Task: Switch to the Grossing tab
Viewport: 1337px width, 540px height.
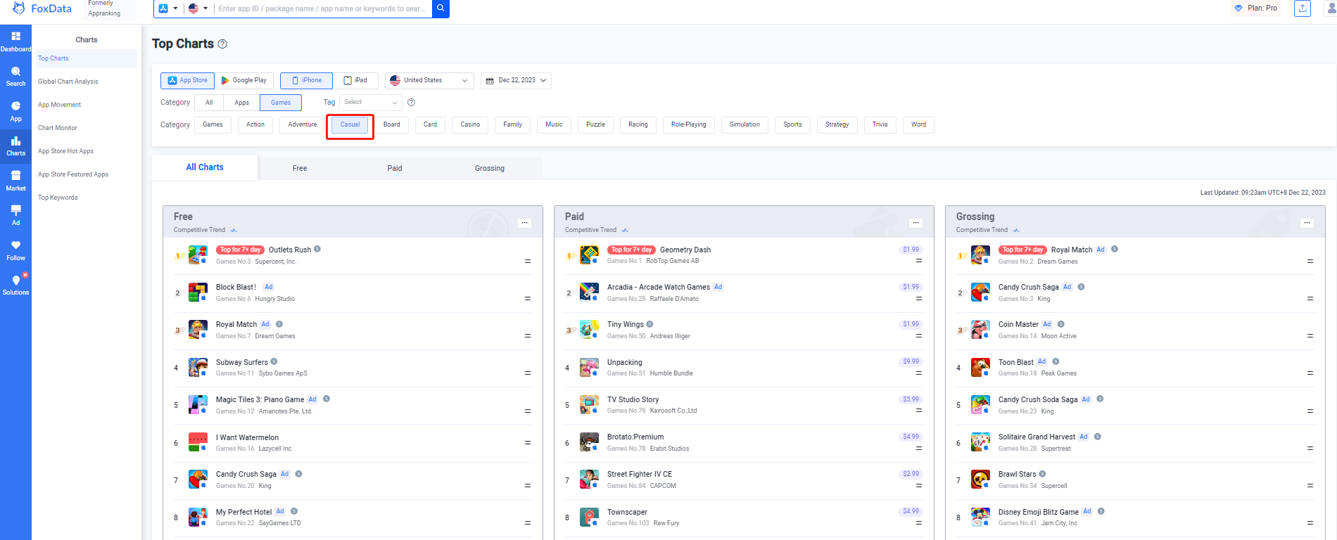Action: (x=490, y=168)
